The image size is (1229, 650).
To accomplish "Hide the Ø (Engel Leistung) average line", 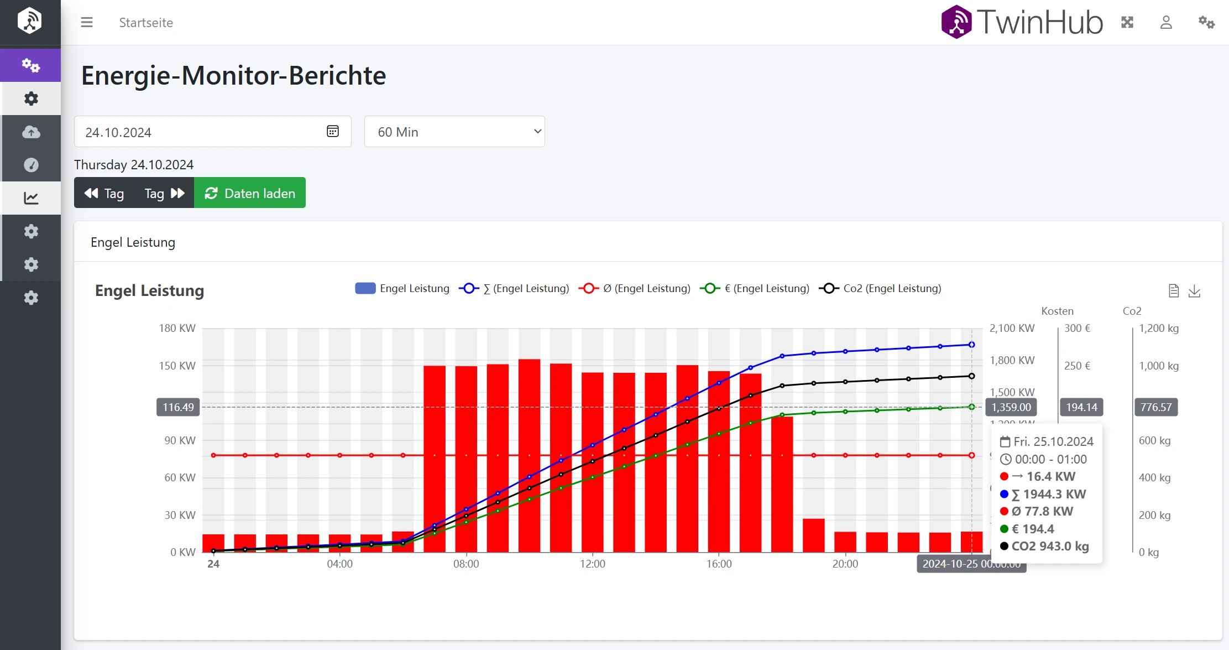I will pyautogui.click(x=635, y=288).
